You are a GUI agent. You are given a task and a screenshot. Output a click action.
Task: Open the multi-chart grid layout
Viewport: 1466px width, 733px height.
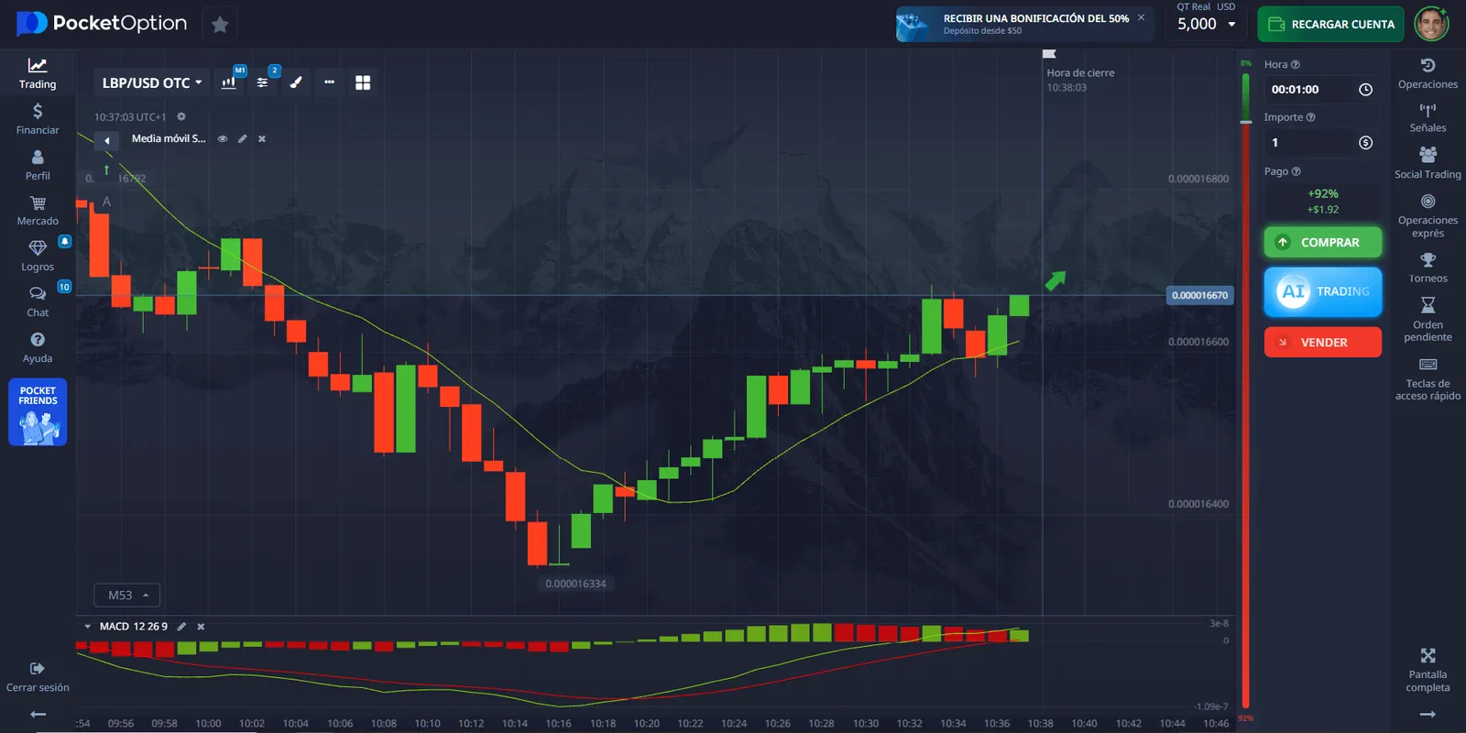click(363, 82)
